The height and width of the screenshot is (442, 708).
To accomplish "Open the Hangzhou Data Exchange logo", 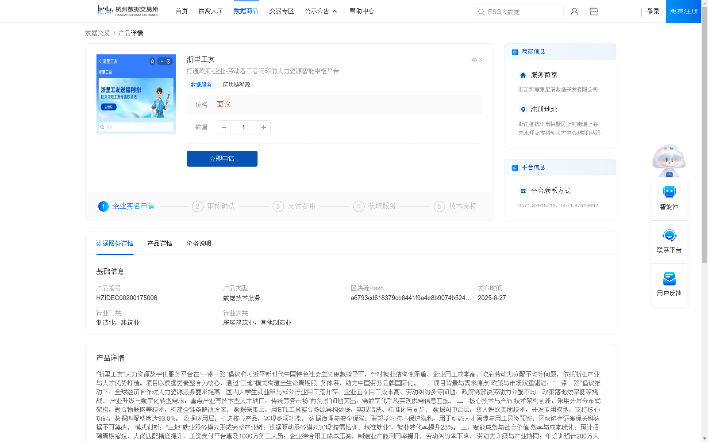I will click(127, 11).
